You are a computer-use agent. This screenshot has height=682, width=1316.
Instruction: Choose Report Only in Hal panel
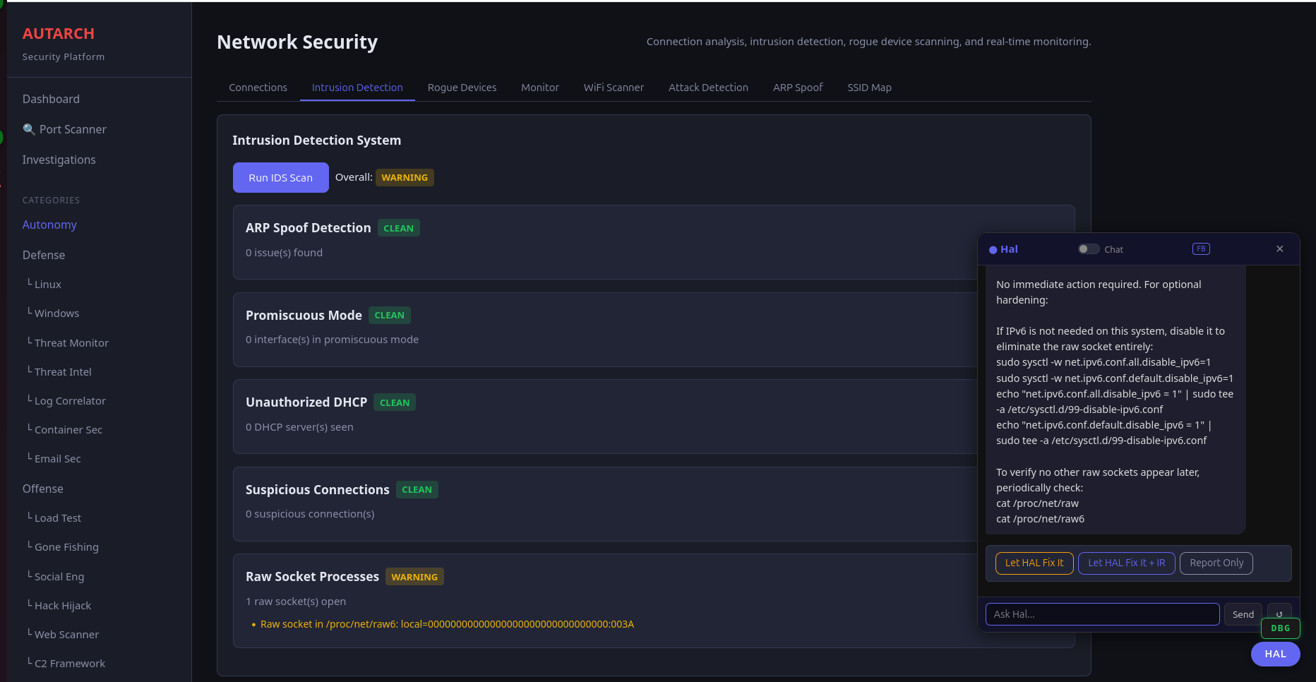(1216, 563)
